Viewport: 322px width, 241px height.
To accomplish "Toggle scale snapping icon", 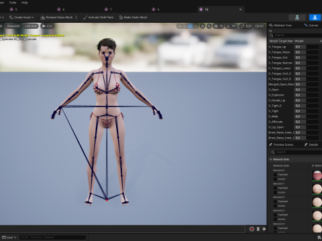I will click(243, 26).
